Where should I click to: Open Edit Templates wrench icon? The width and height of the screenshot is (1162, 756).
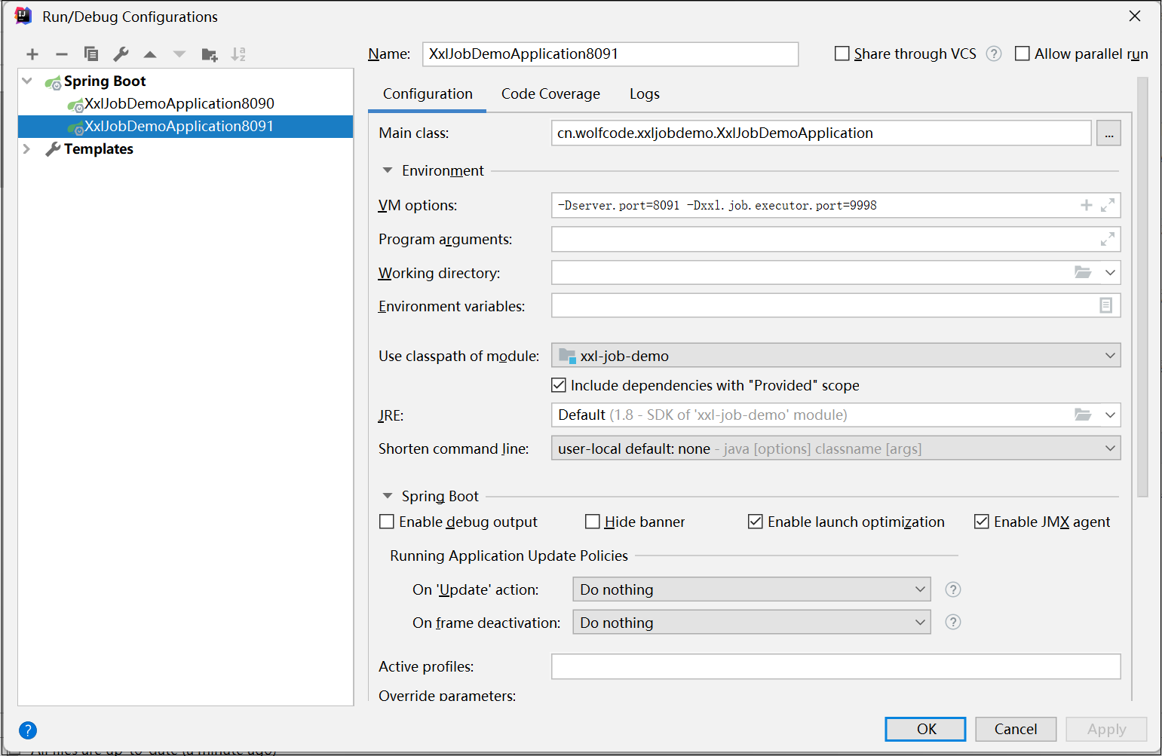pos(121,54)
